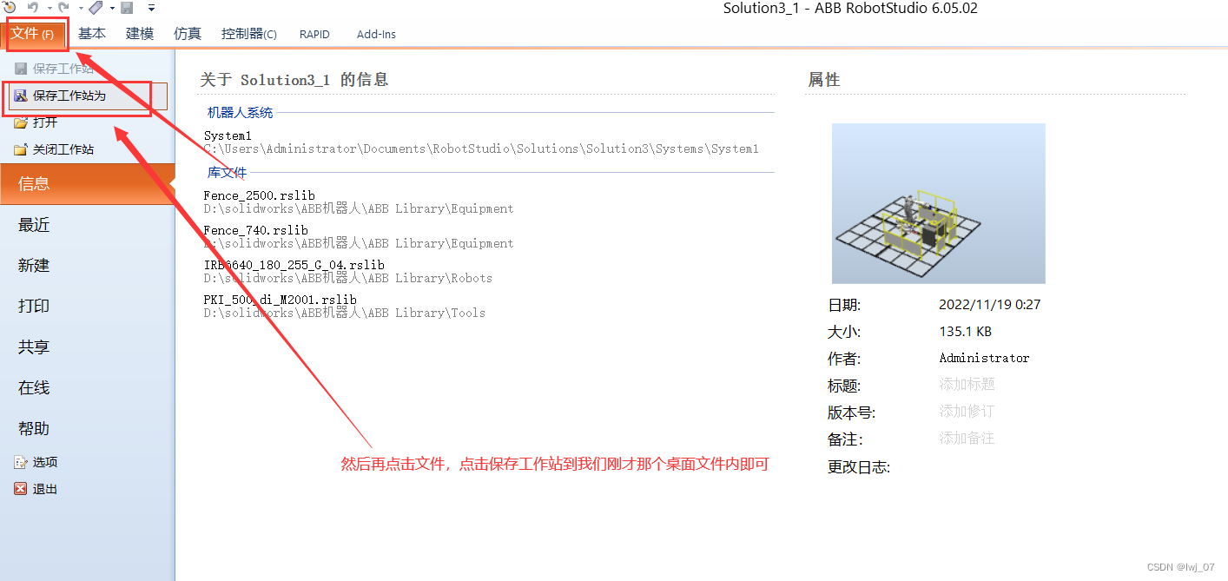The height and width of the screenshot is (581, 1228).
Task: Click the station preview thumbnail
Action: [938, 203]
